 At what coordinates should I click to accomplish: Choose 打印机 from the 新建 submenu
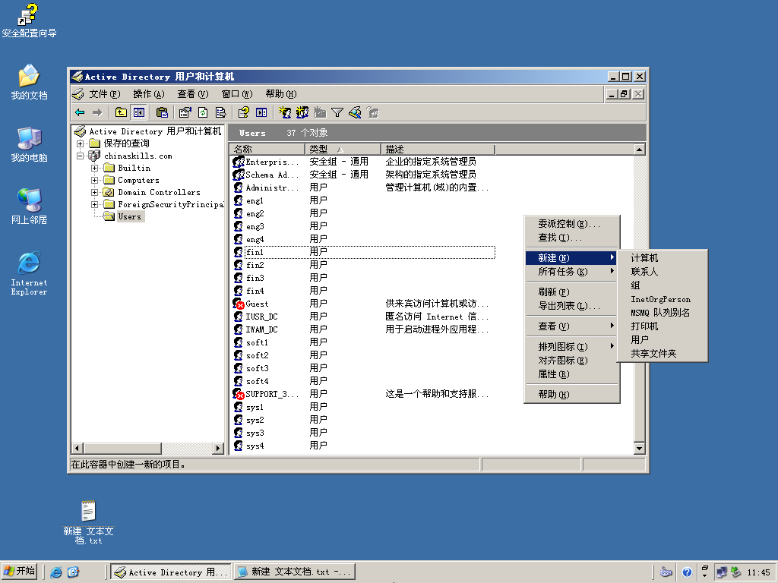point(662,326)
